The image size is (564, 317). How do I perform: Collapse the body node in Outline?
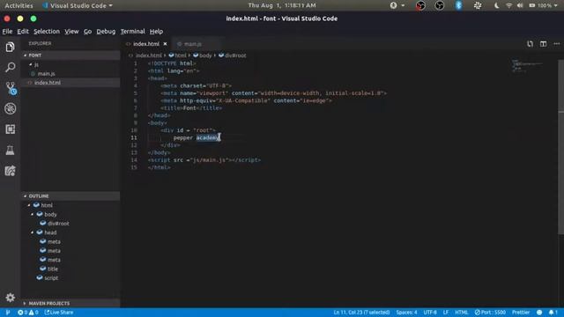pyautogui.click(x=33, y=214)
